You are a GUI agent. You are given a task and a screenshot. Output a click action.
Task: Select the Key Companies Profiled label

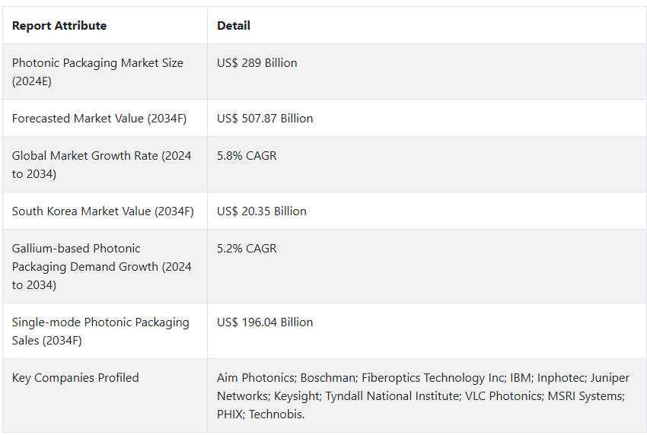[75, 378]
